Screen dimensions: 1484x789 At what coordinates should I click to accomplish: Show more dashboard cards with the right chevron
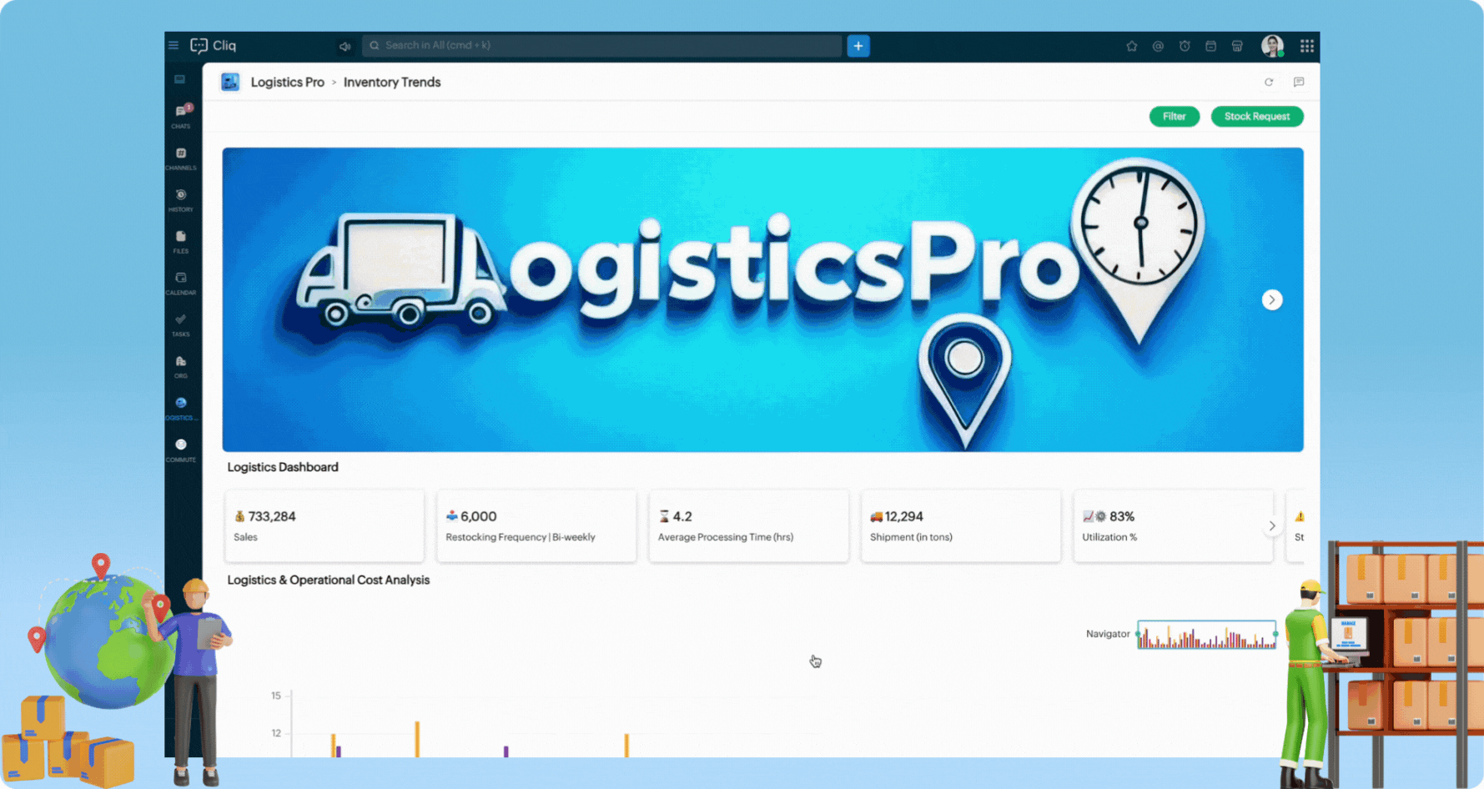pyautogui.click(x=1272, y=525)
